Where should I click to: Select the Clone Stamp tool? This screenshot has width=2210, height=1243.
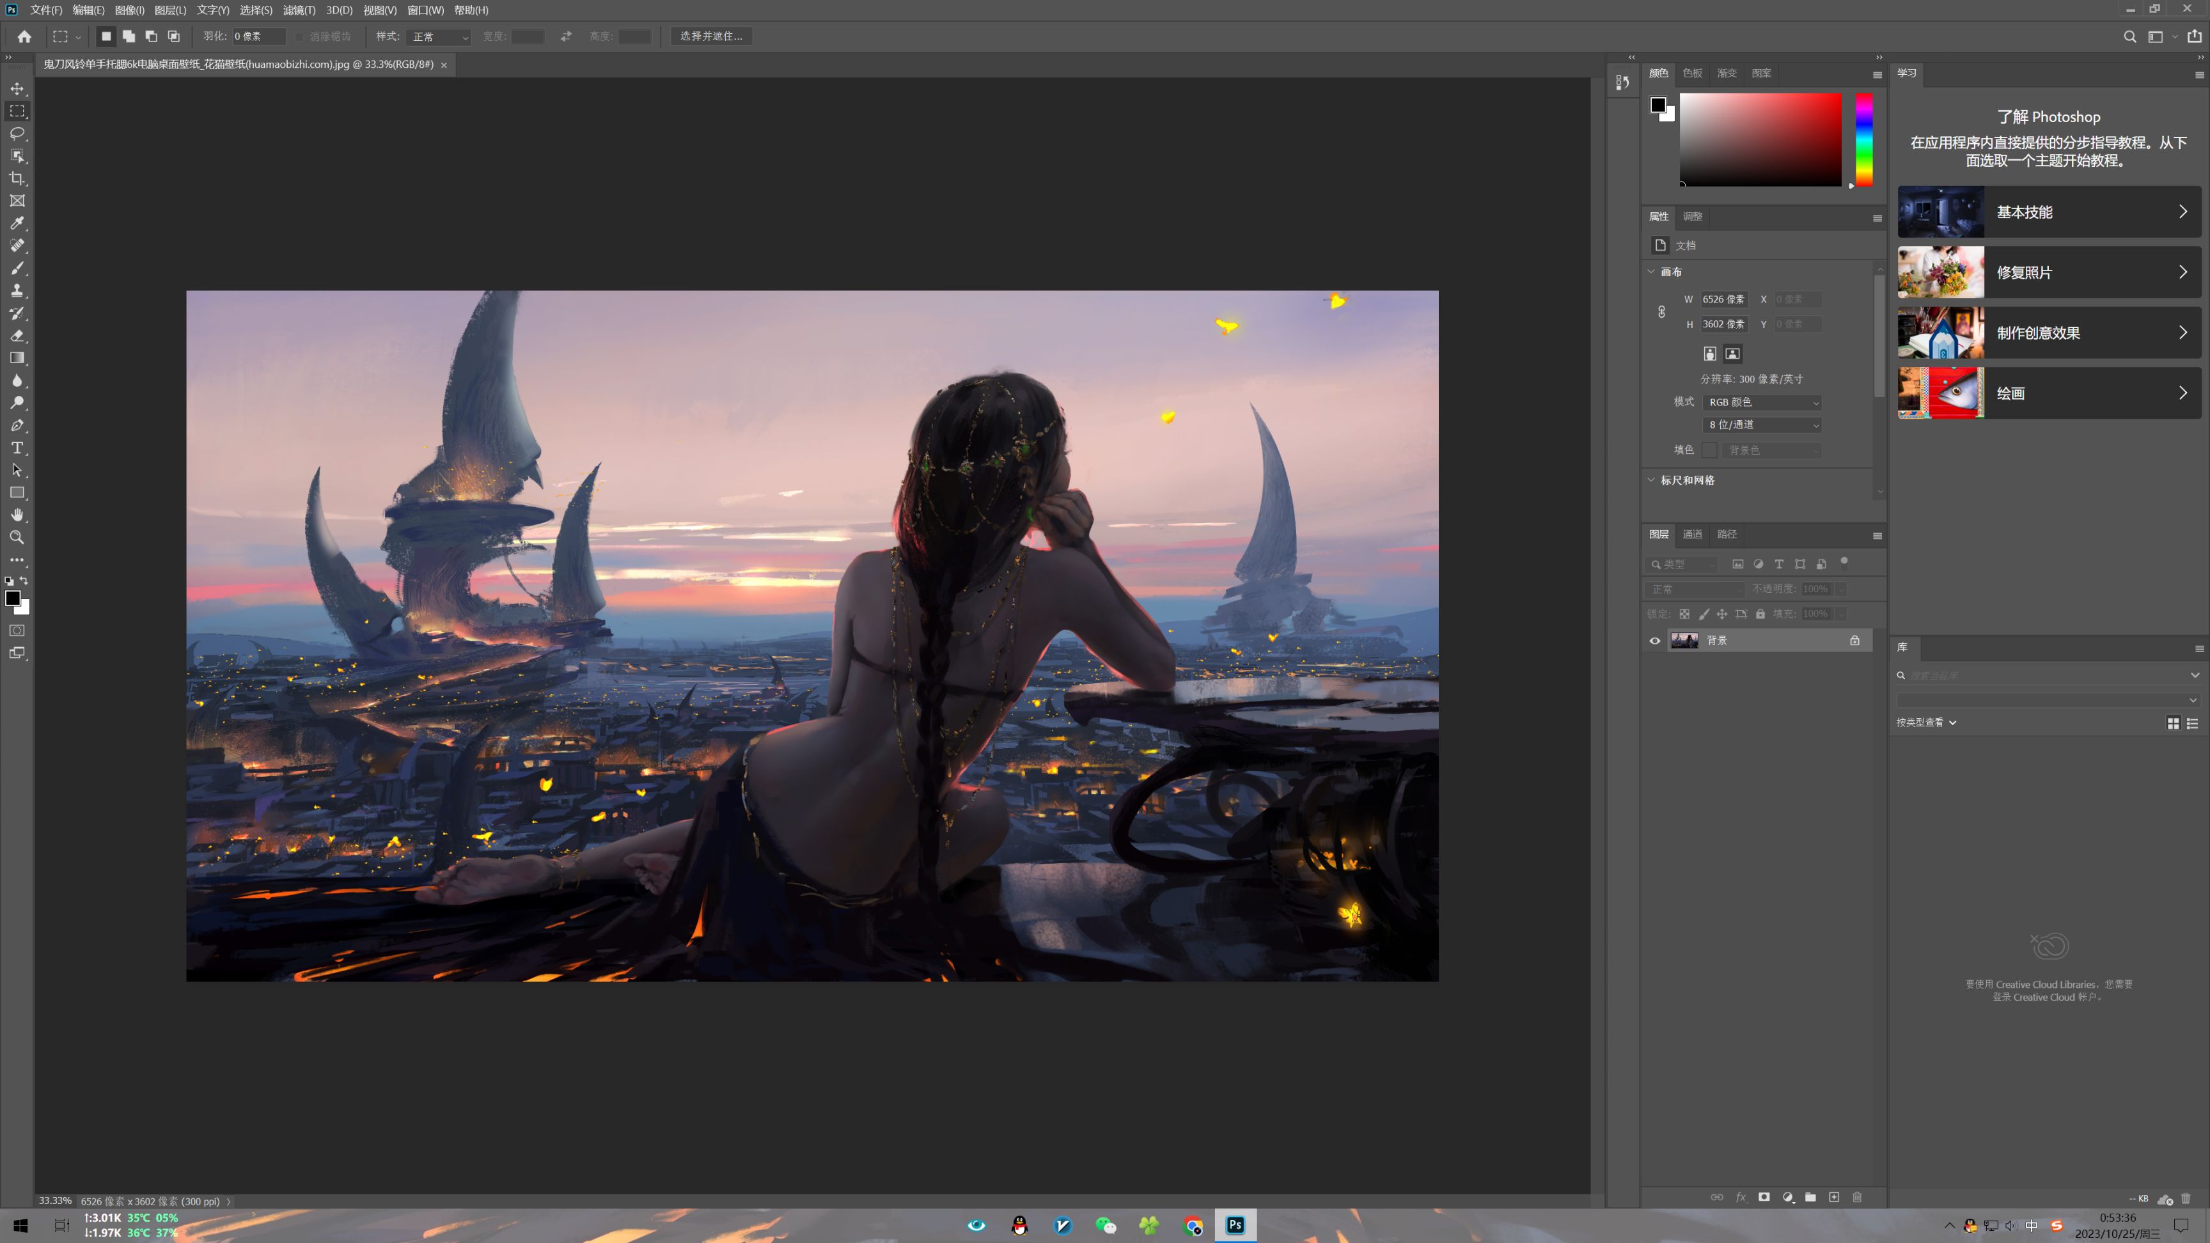tap(17, 290)
